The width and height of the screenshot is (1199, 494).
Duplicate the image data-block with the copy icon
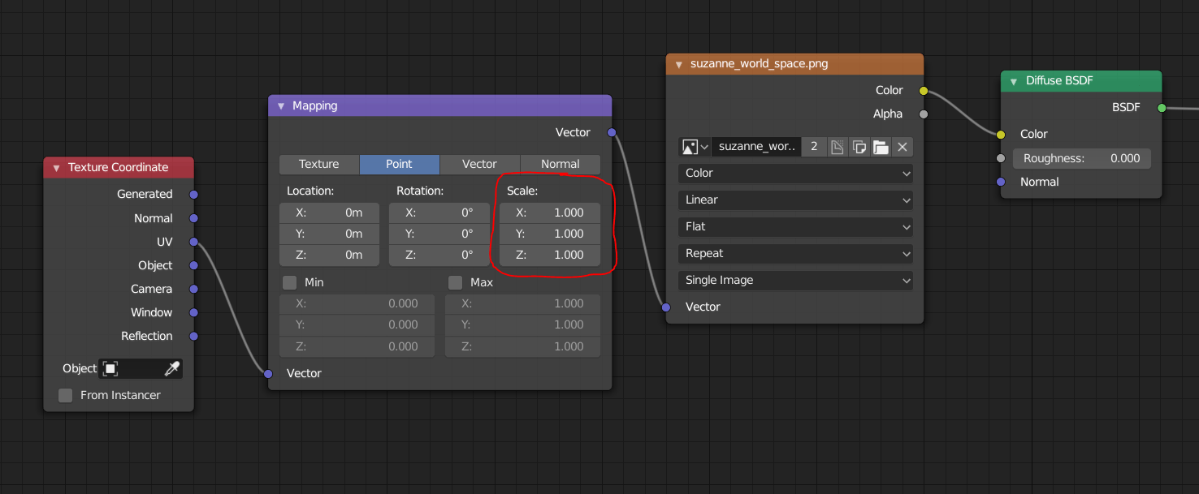click(859, 147)
